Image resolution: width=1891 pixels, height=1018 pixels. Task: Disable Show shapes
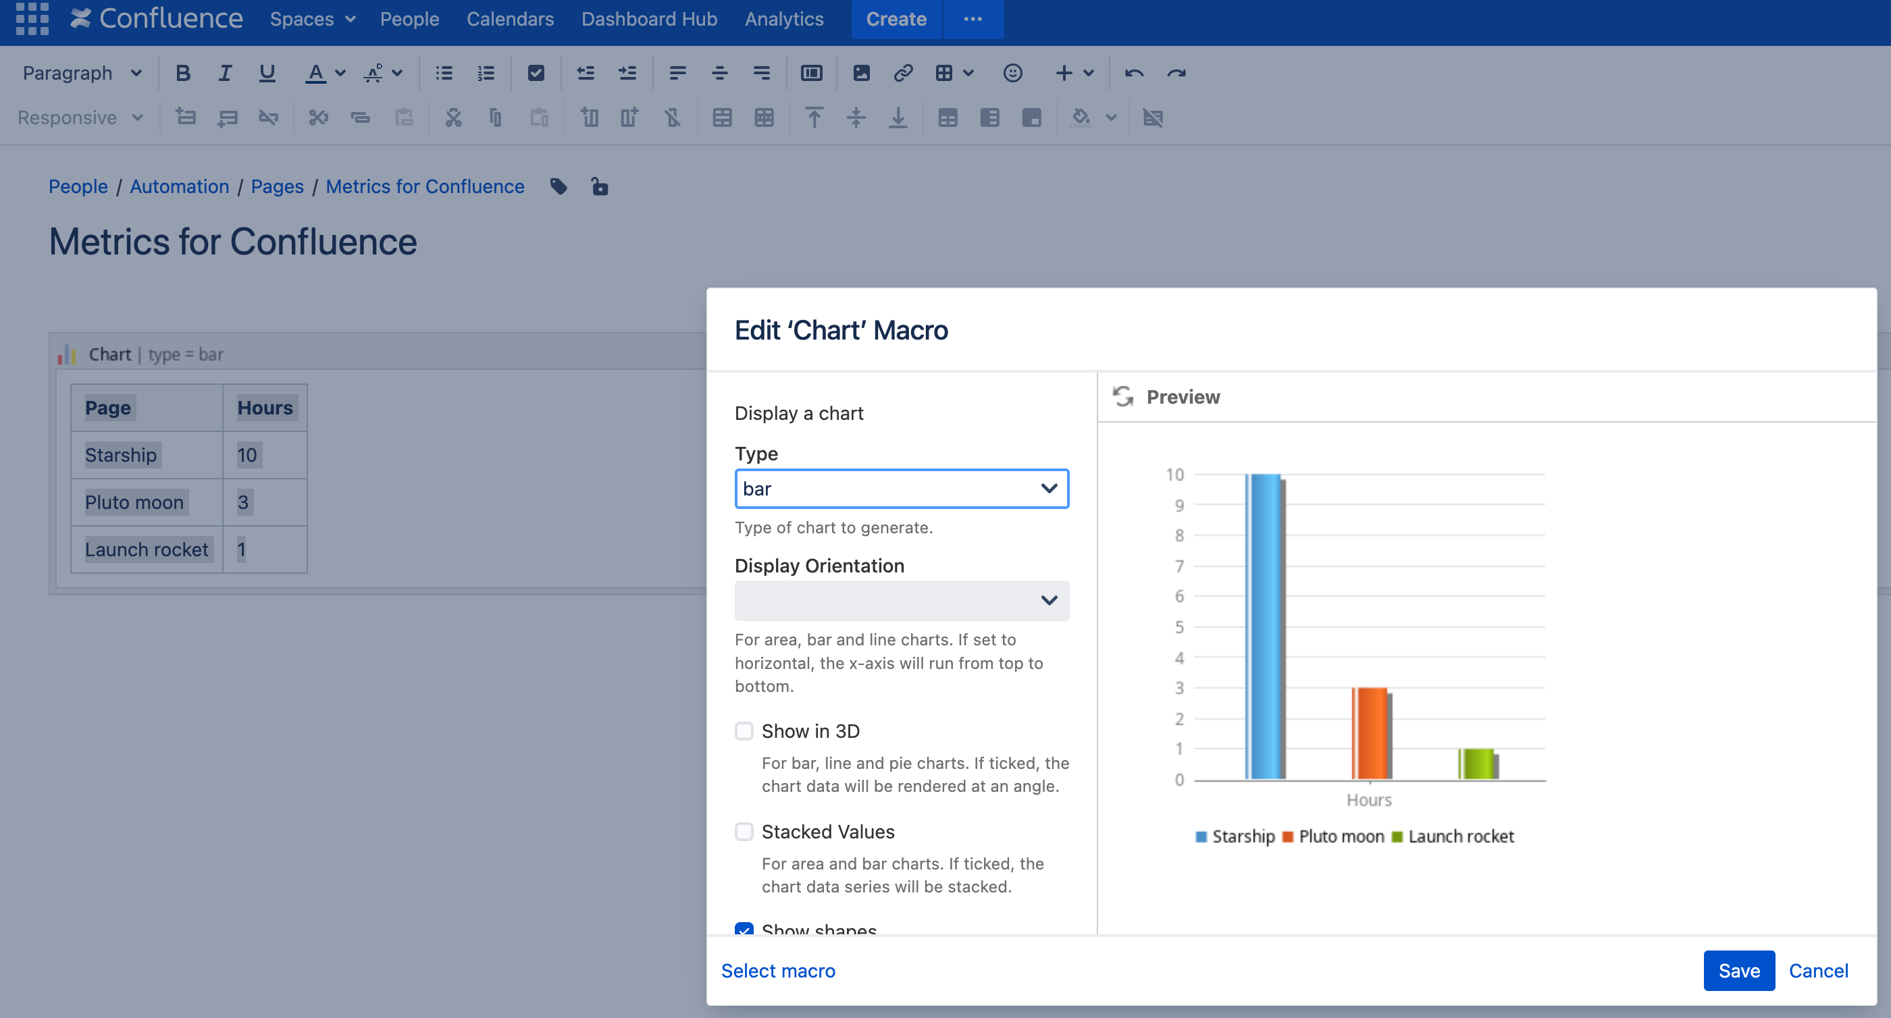[x=744, y=930]
